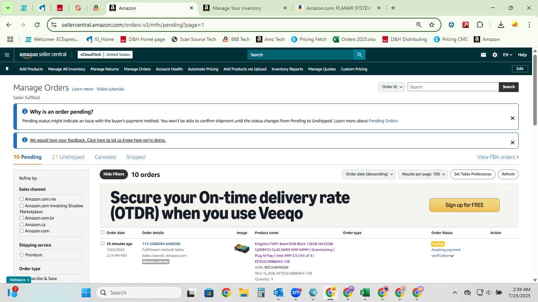This screenshot has width=538, height=302.
Task: Open Microsoft Store from the taskbar
Action: coord(209,293)
